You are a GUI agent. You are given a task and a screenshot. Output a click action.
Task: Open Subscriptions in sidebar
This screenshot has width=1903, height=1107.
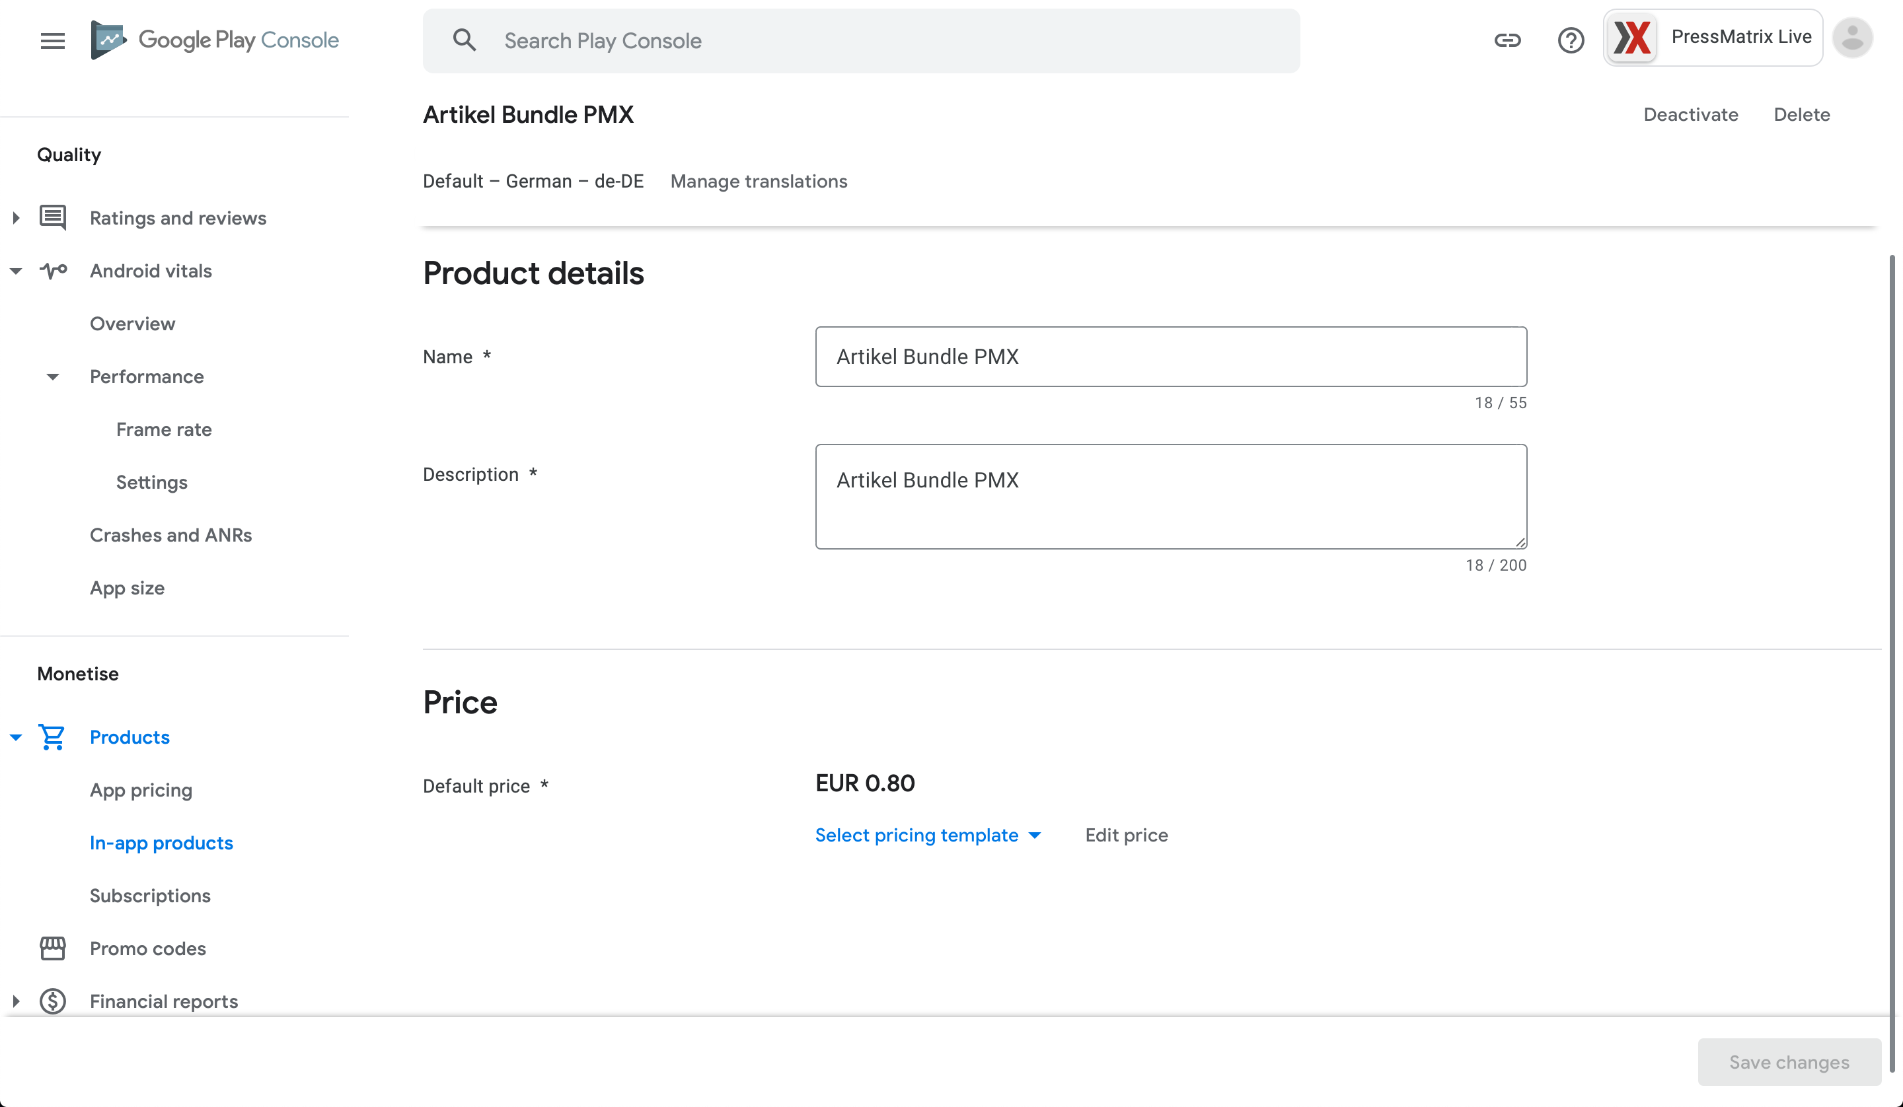[x=150, y=896]
